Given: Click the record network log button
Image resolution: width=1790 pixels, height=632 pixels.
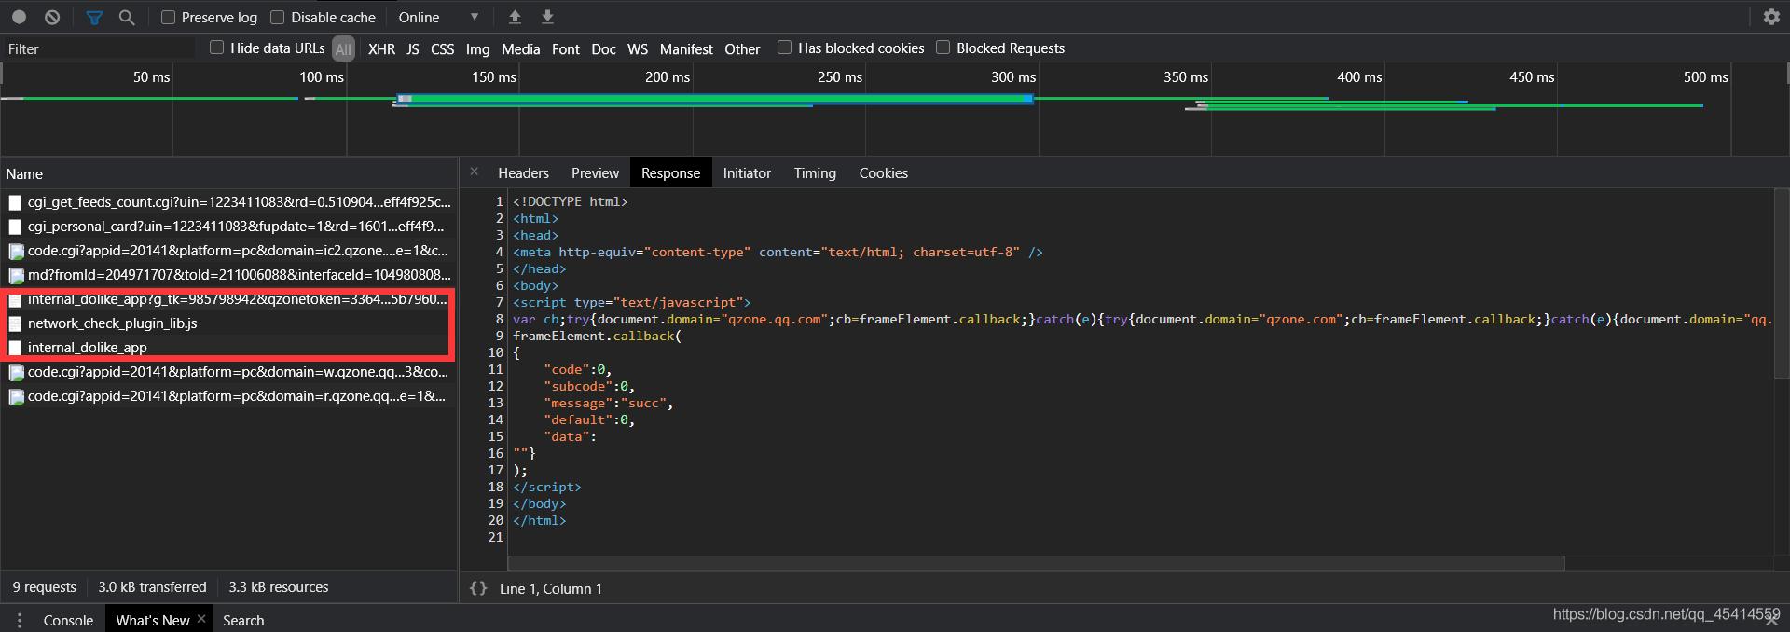Looking at the screenshot, I should point(19,17).
